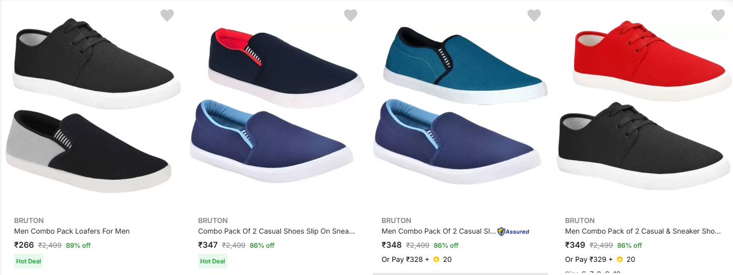Viewport: 733px width, 275px height.
Task: Click "Or Pay ₹329" coins offer text
Action: [586, 259]
